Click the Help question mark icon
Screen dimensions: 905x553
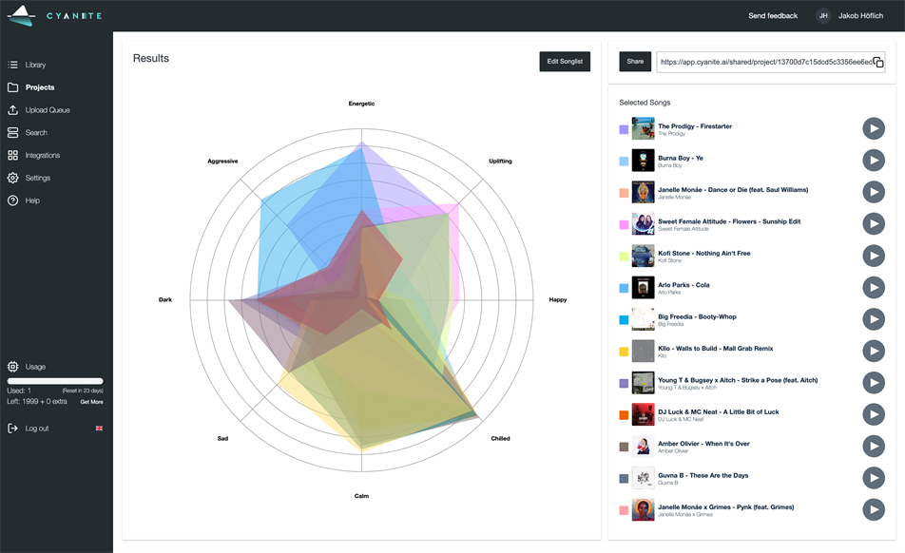pos(12,200)
